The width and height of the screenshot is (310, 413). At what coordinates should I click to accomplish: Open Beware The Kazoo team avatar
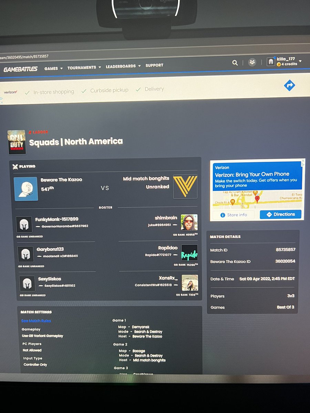[26, 189]
